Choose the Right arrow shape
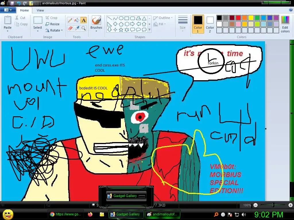Screen dimensions: 294x220 coord(133,24)
